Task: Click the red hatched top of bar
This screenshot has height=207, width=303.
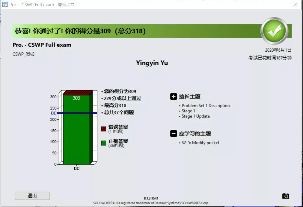Action: pyautogui.click(x=77, y=93)
